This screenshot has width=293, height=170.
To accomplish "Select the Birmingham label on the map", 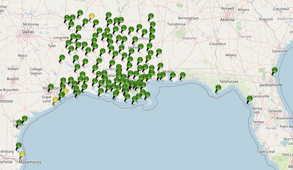I will click(188, 18).
